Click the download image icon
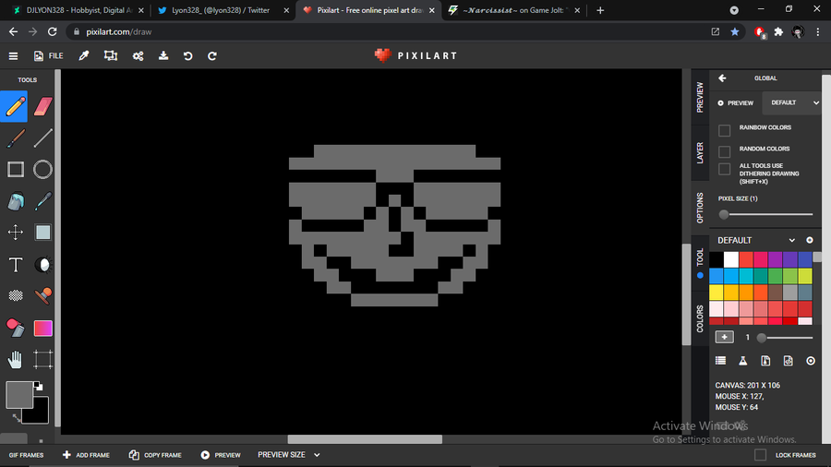The height and width of the screenshot is (467, 831). point(163,55)
